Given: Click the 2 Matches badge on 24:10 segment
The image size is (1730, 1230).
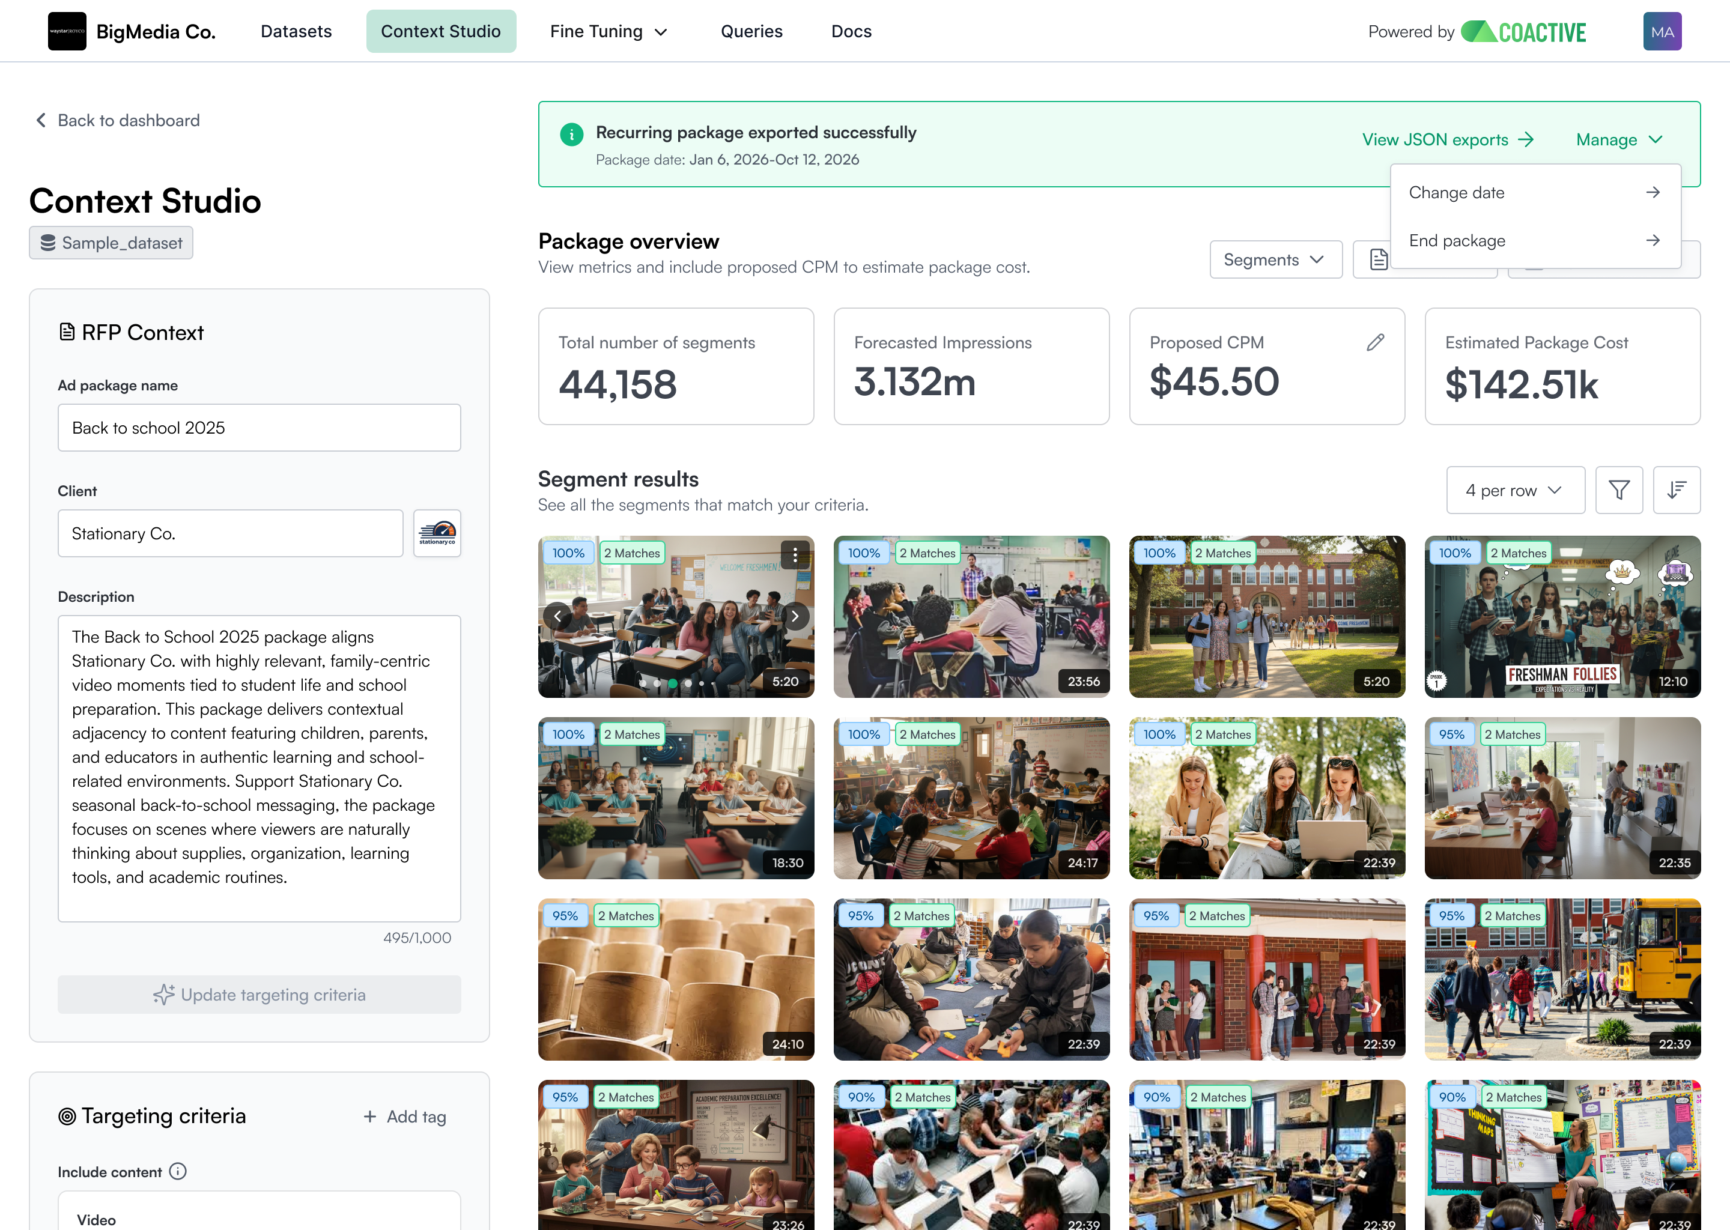Looking at the screenshot, I should click(626, 916).
